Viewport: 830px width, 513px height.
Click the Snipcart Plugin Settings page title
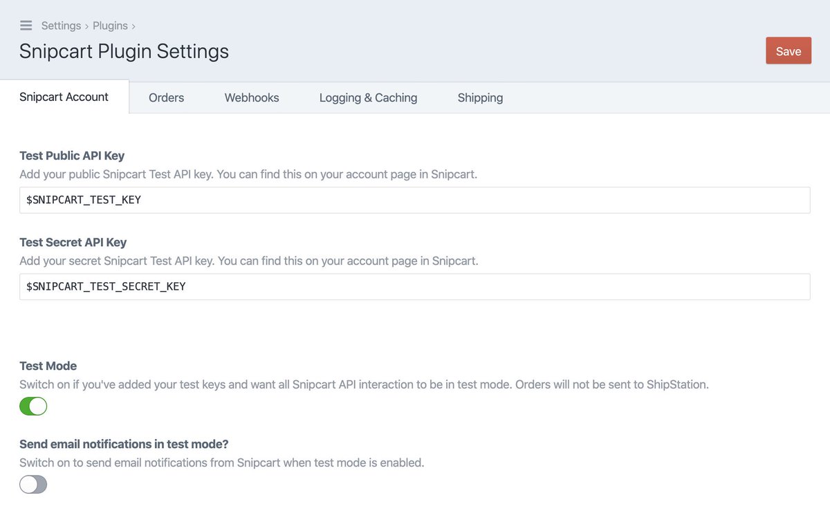(124, 51)
